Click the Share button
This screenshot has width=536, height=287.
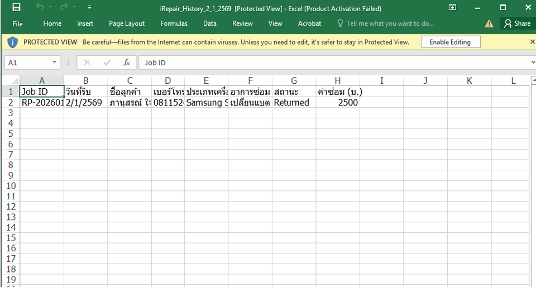click(x=518, y=23)
